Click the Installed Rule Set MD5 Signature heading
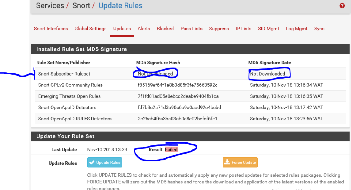Image resolution: width=351 pixels, height=190 pixels. 81,49
